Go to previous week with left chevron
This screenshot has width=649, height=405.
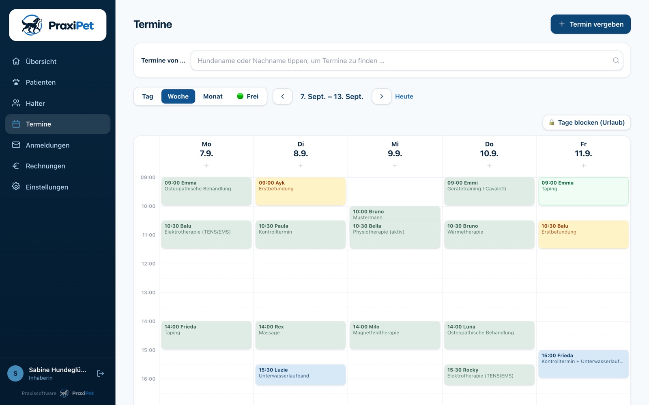point(283,96)
